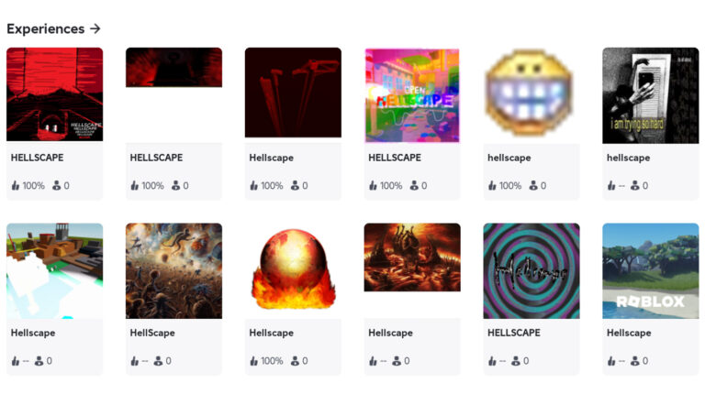705x394 pixels.
Task: Select the spiral HELLSCAPE thumbnail
Action: coord(531,270)
